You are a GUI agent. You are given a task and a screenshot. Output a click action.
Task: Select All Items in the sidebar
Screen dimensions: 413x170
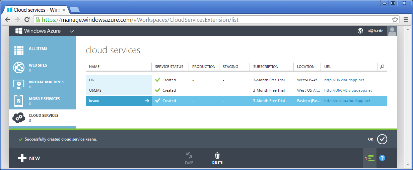pyautogui.click(x=38, y=49)
